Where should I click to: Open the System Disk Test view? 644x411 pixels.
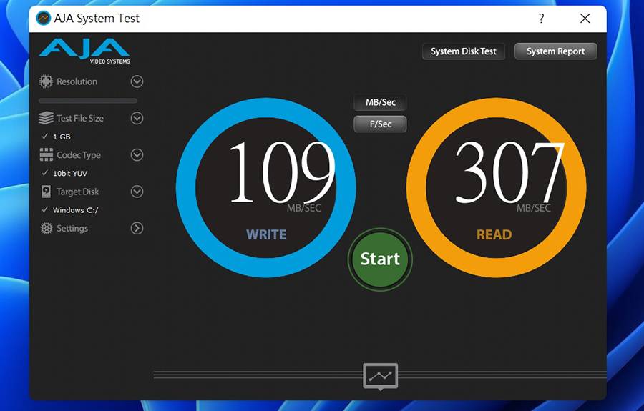[463, 51]
